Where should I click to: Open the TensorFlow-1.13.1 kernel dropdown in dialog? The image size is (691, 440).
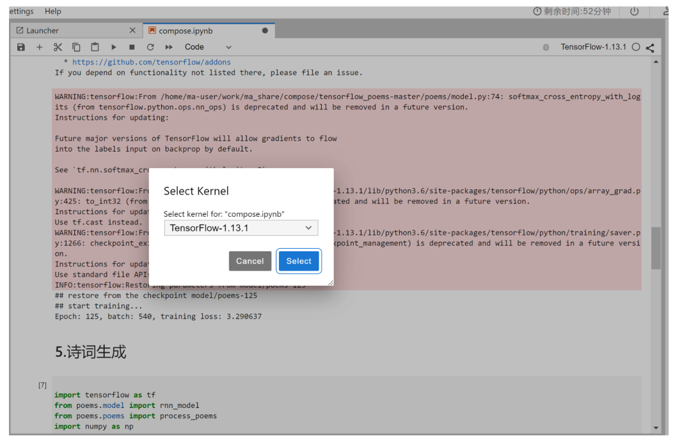241,228
